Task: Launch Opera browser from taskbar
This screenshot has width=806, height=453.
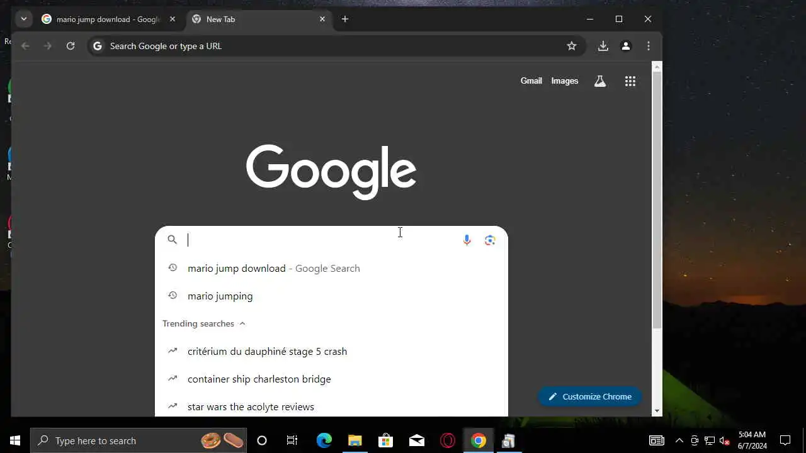Action: click(x=448, y=440)
